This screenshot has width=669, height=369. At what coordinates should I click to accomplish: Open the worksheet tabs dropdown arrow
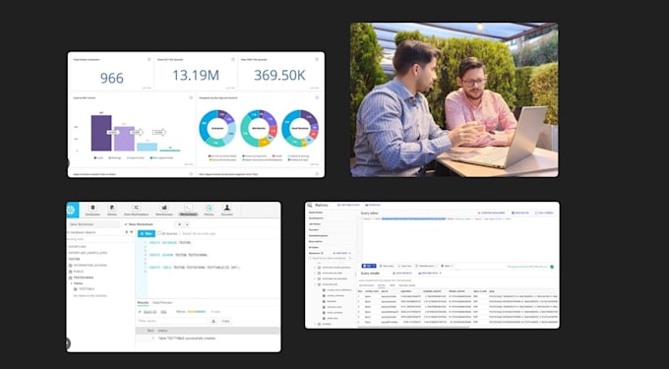coord(187,224)
